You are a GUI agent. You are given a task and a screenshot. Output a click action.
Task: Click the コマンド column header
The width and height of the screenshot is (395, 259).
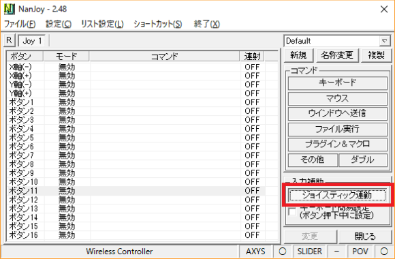point(164,57)
